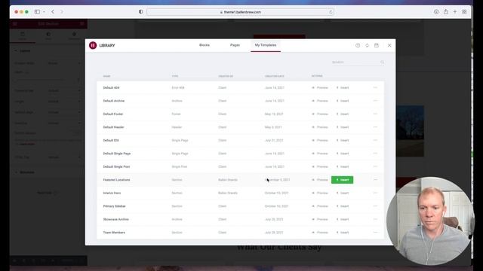Open more options for Default Header
This screenshot has width=483, height=271.
coord(375,127)
